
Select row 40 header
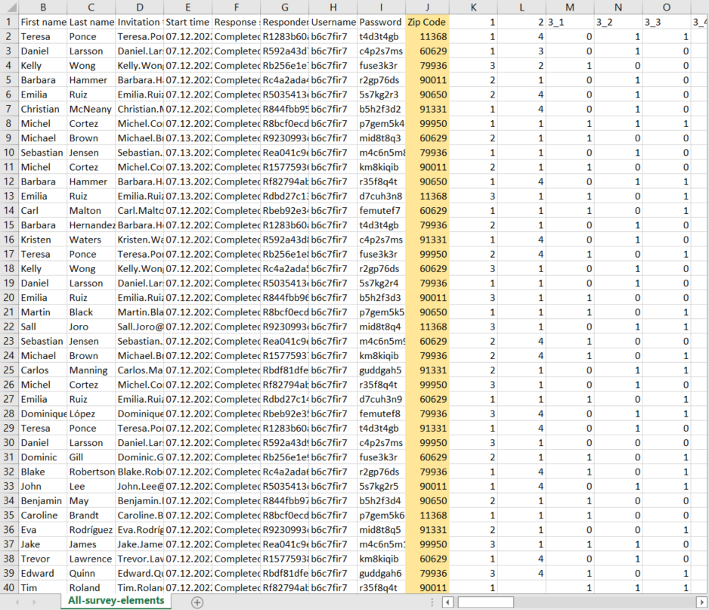8,588
